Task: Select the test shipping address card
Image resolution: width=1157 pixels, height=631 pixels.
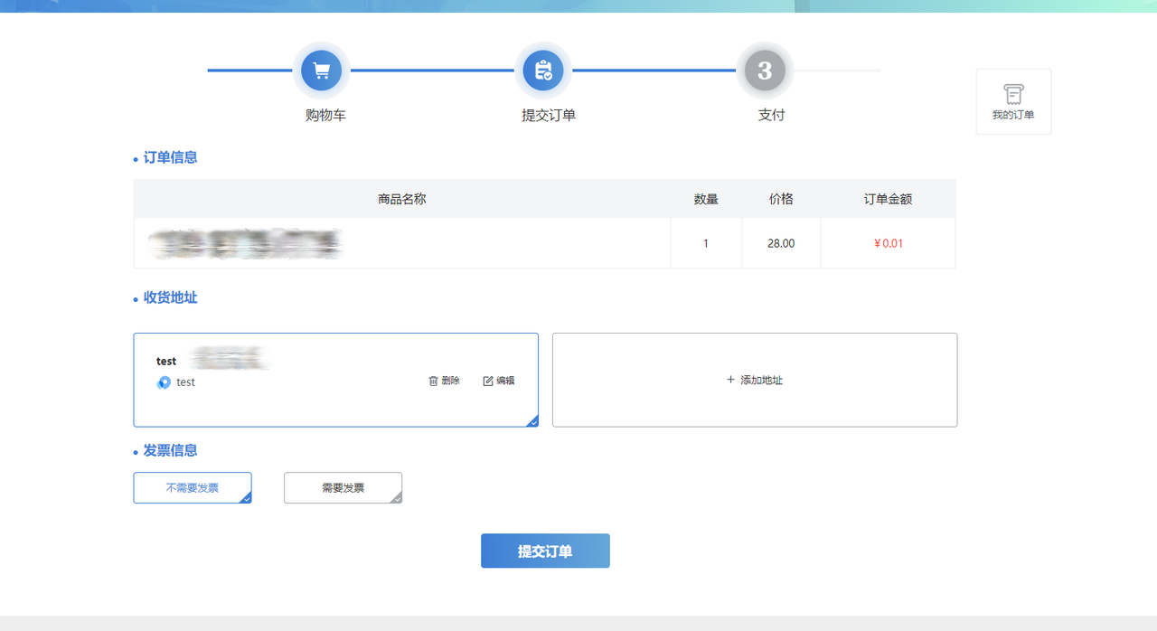Action: tap(336, 380)
